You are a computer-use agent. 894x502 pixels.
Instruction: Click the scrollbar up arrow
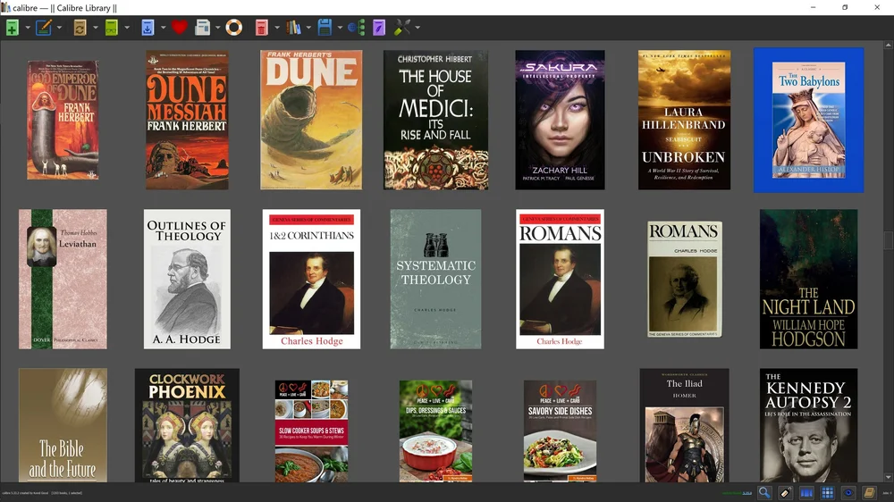889,45
